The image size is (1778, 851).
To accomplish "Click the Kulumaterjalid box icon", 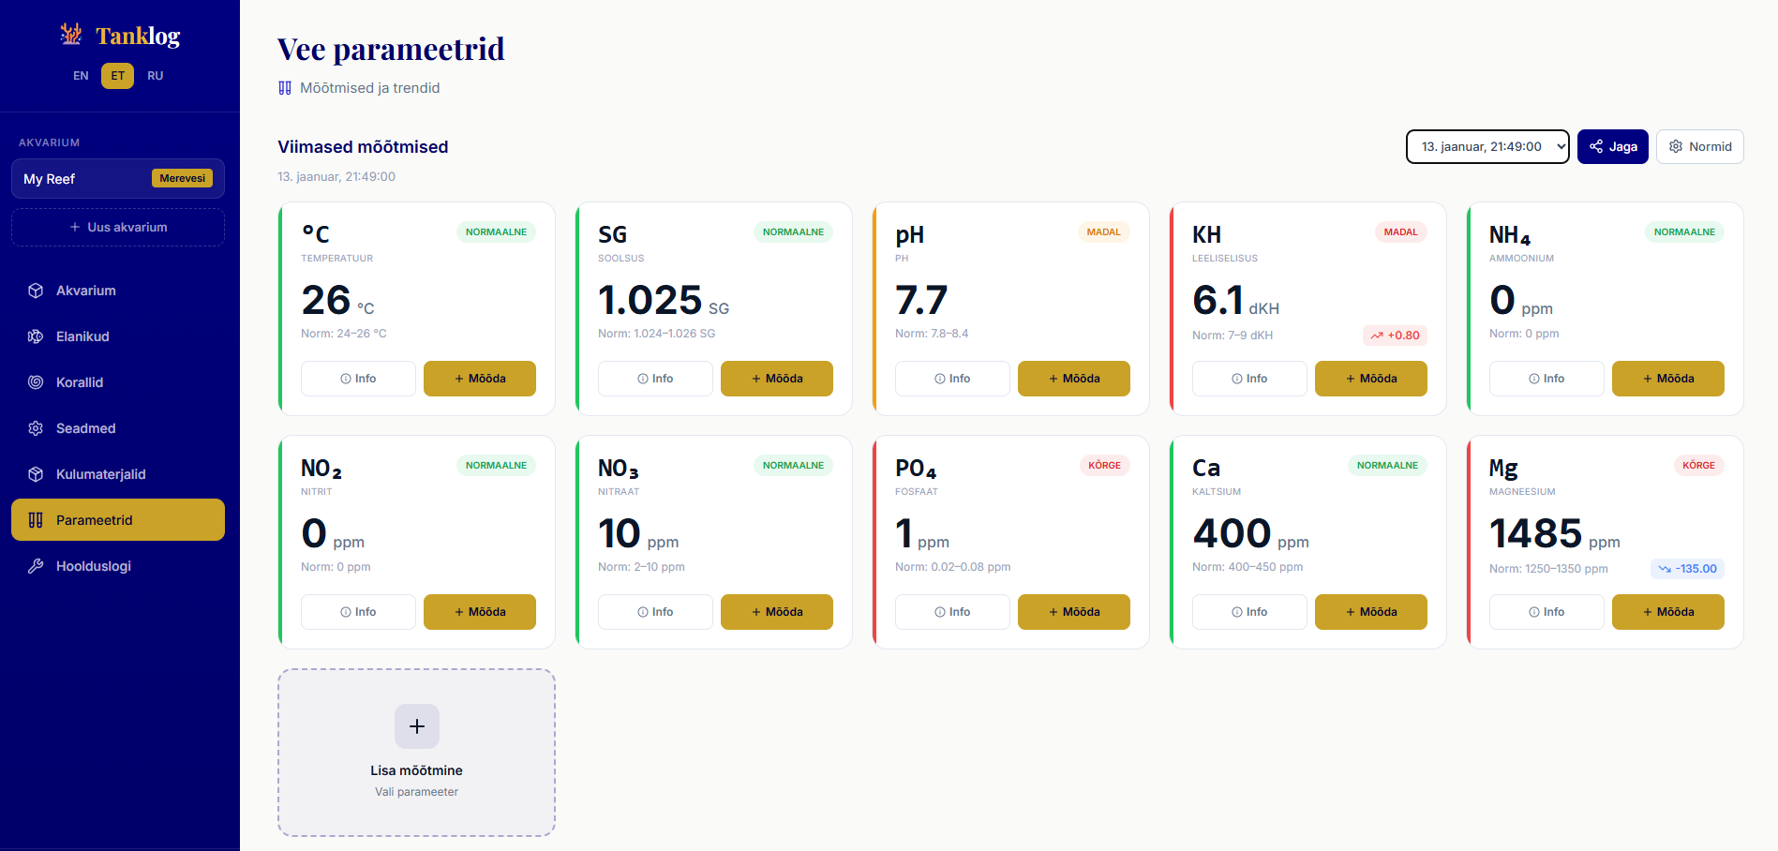I will (36, 474).
